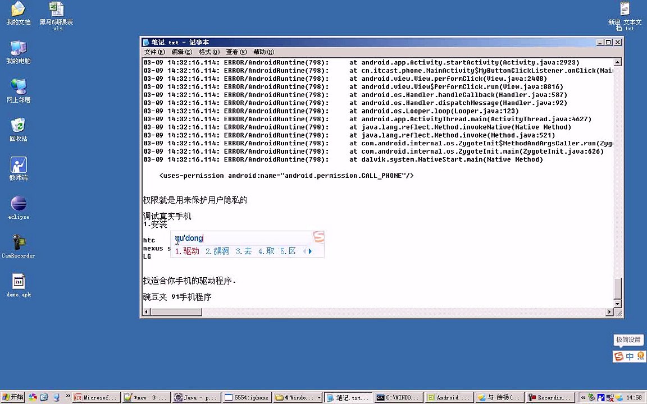Select the 新建 文本文档.txt desktop file
Screen dimensions: 647x404
(x=625, y=16)
